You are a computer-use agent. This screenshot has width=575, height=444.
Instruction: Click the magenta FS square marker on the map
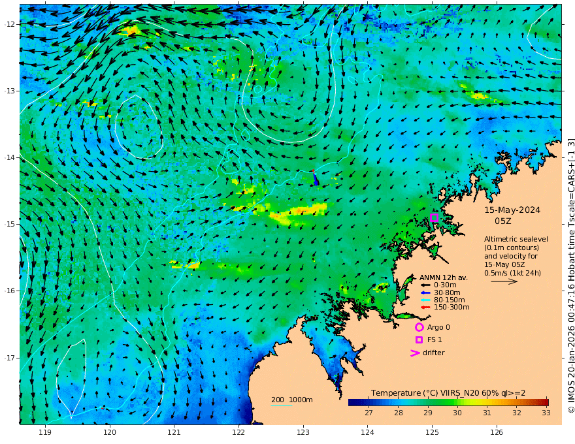tap(434, 217)
